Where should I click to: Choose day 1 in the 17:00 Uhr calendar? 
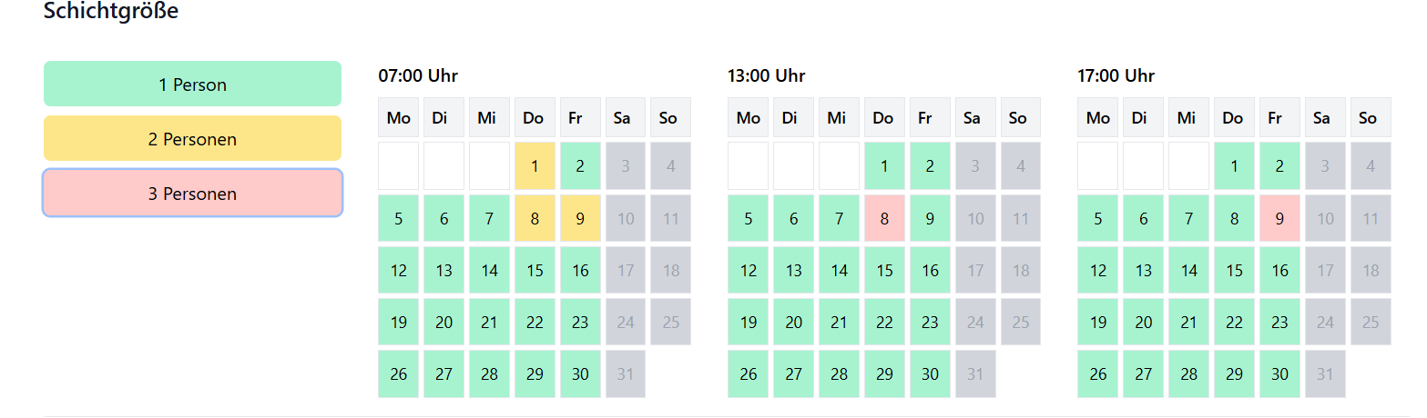(1234, 166)
